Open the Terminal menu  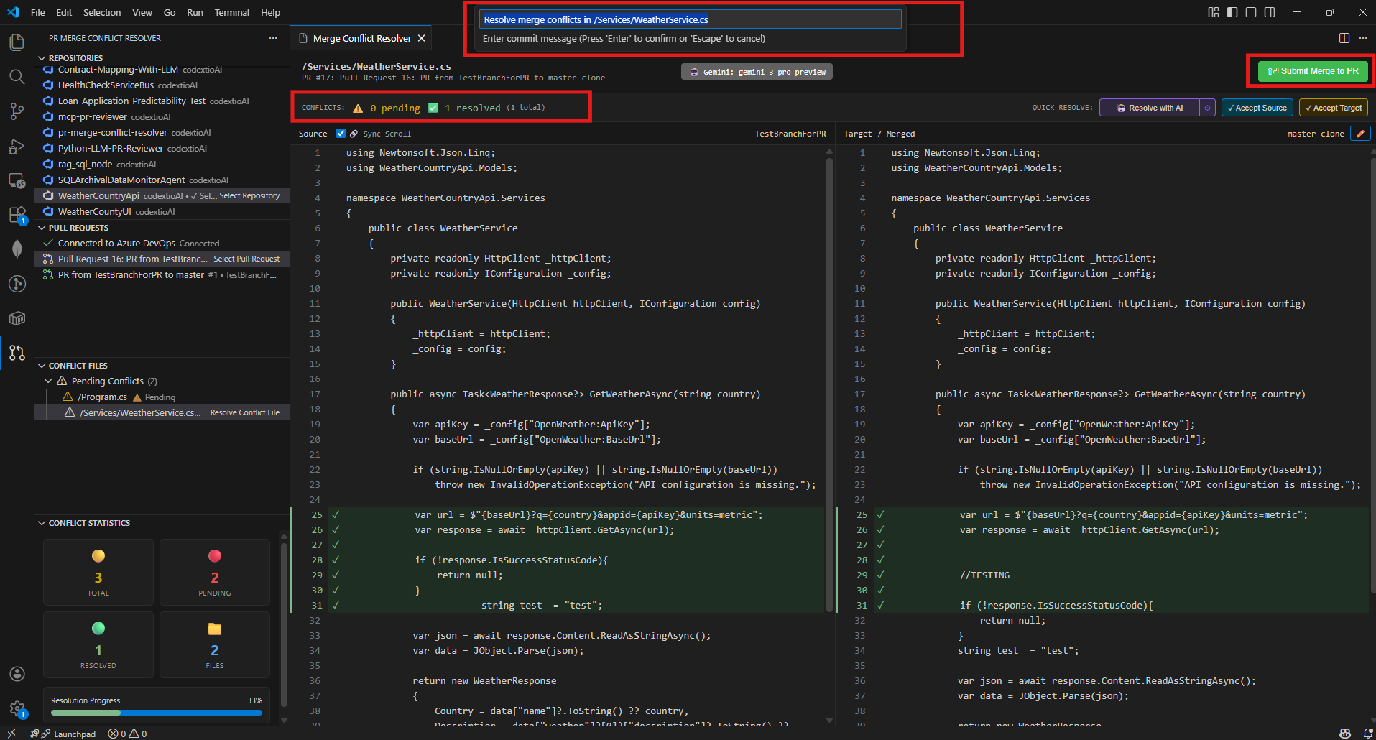(x=231, y=12)
